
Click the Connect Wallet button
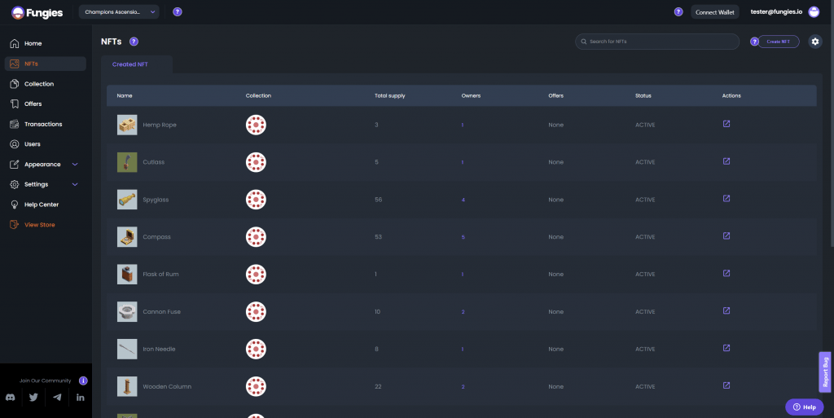715,11
